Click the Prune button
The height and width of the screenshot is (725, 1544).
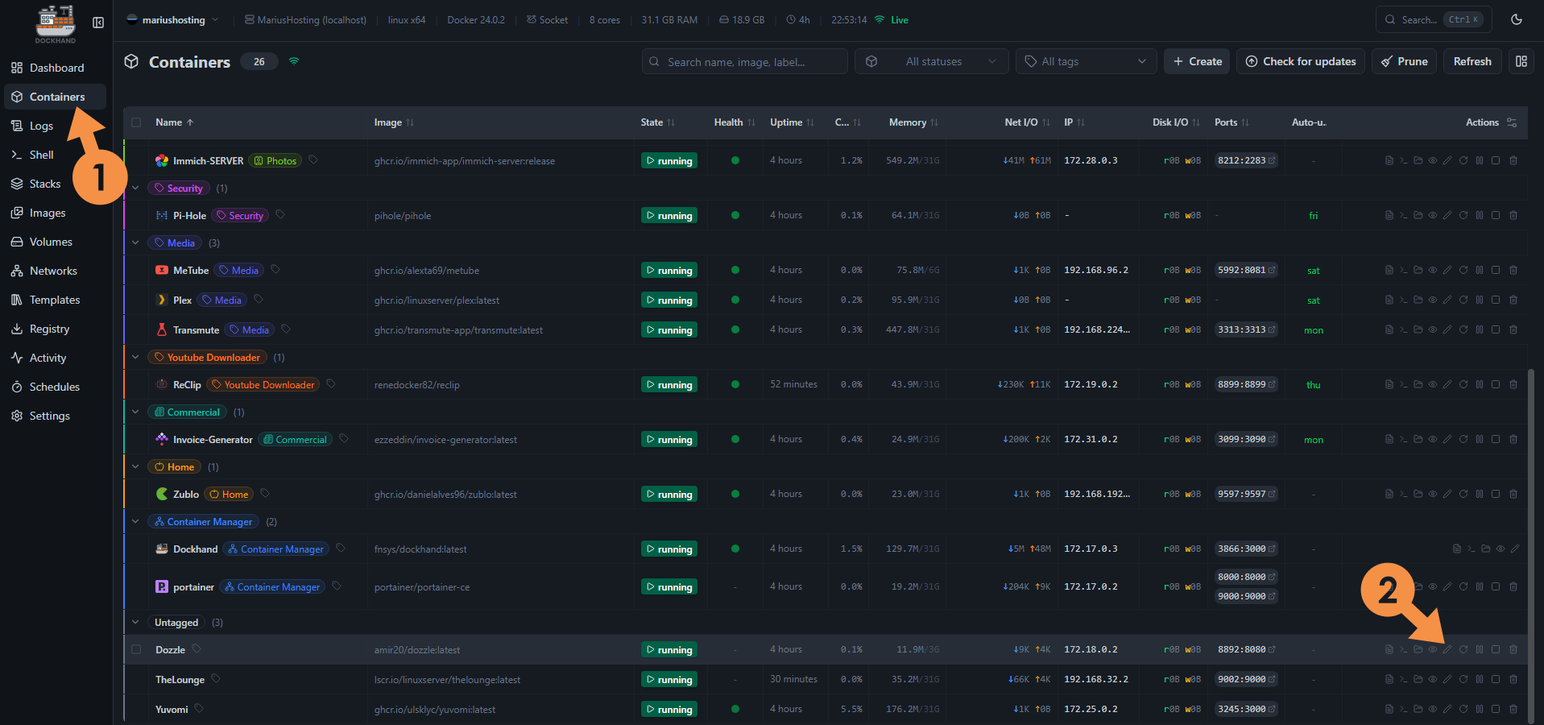coord(1404,61)
